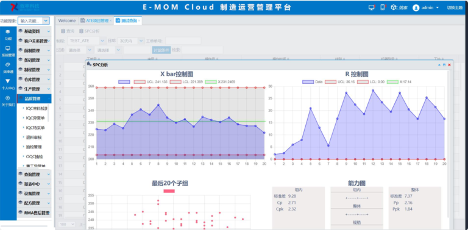Collapse the SPC分析 dialog with up arrow

(439, 64)
